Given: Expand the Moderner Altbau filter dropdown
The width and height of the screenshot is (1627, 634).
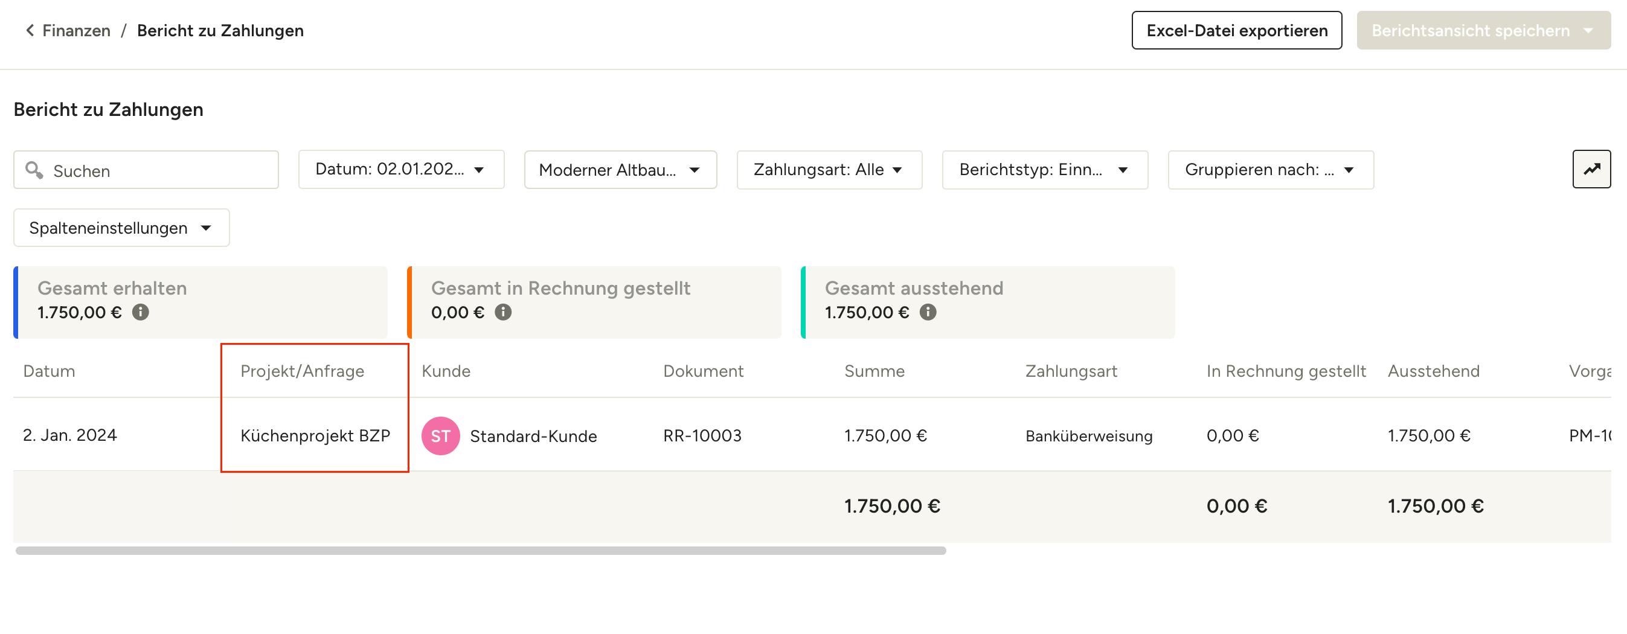Looking at the screenshot, I should 620,169.
